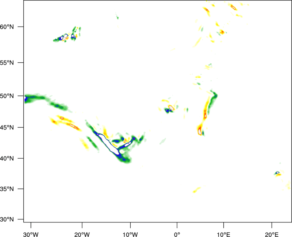Click the 40°N latitude label

click(x=7, y=158)
